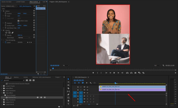Reset the Position parameter

click(x=34, y=13)
